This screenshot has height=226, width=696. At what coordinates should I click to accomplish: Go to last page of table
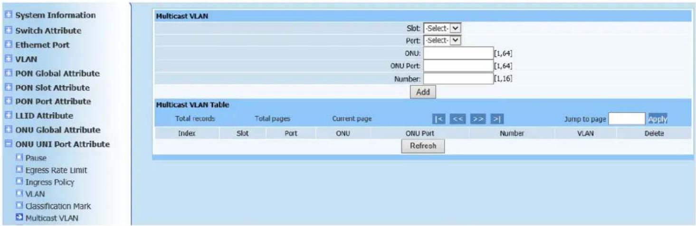(496, 119)
